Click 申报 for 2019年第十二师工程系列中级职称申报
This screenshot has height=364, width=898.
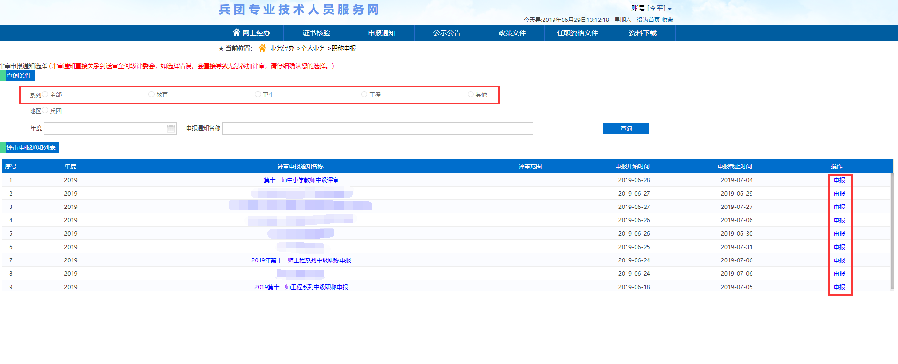(839, 260)
